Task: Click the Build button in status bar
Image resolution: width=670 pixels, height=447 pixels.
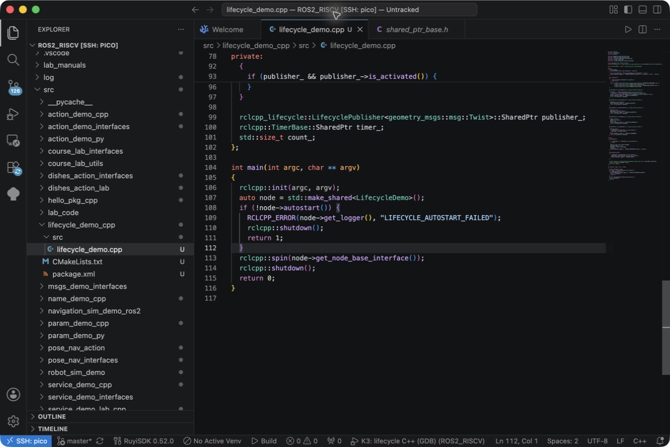Action: (x=264, y=441)
